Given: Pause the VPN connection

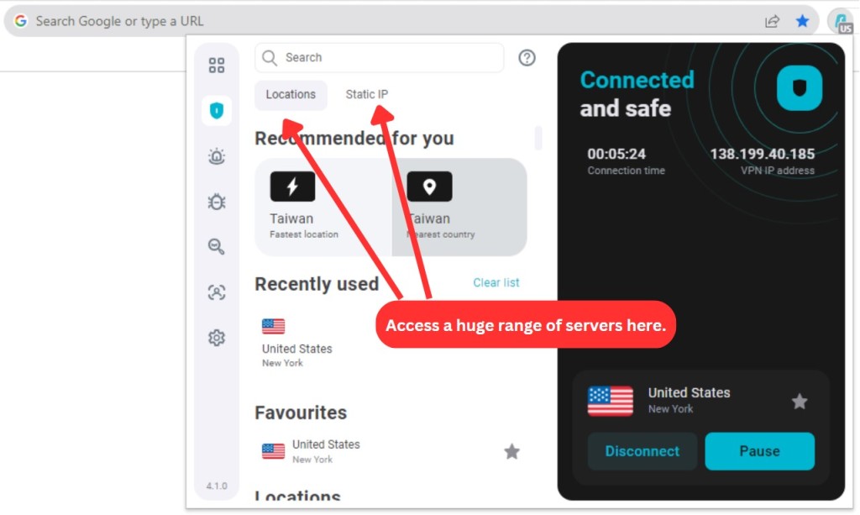Looking at the screenshot, I should pos(759,451).
